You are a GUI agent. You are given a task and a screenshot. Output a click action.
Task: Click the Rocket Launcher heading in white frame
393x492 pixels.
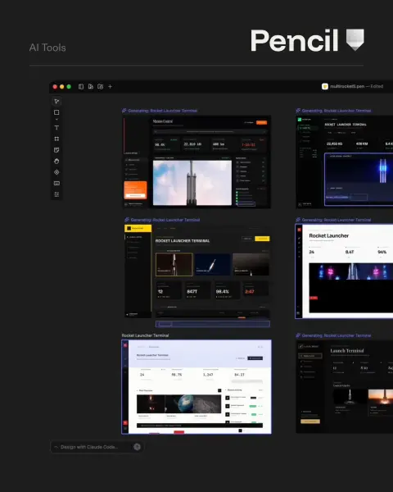click(x=329, y=235)
